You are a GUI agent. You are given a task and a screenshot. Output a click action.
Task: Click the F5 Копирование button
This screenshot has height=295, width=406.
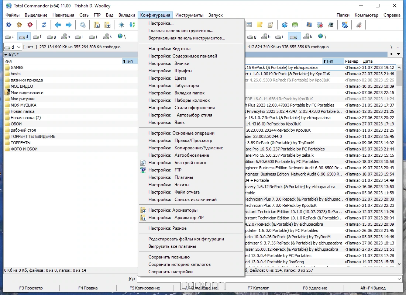coord(145,288)
